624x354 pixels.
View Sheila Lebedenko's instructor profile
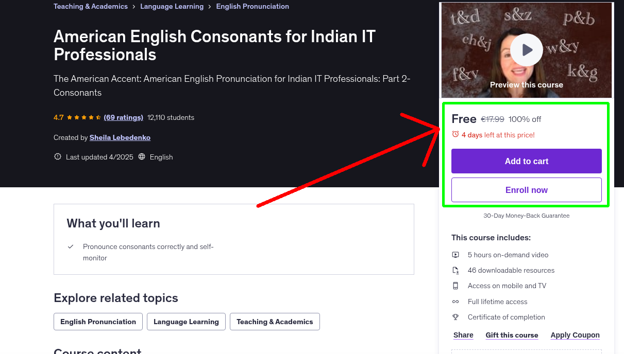(x=120, y=137)
